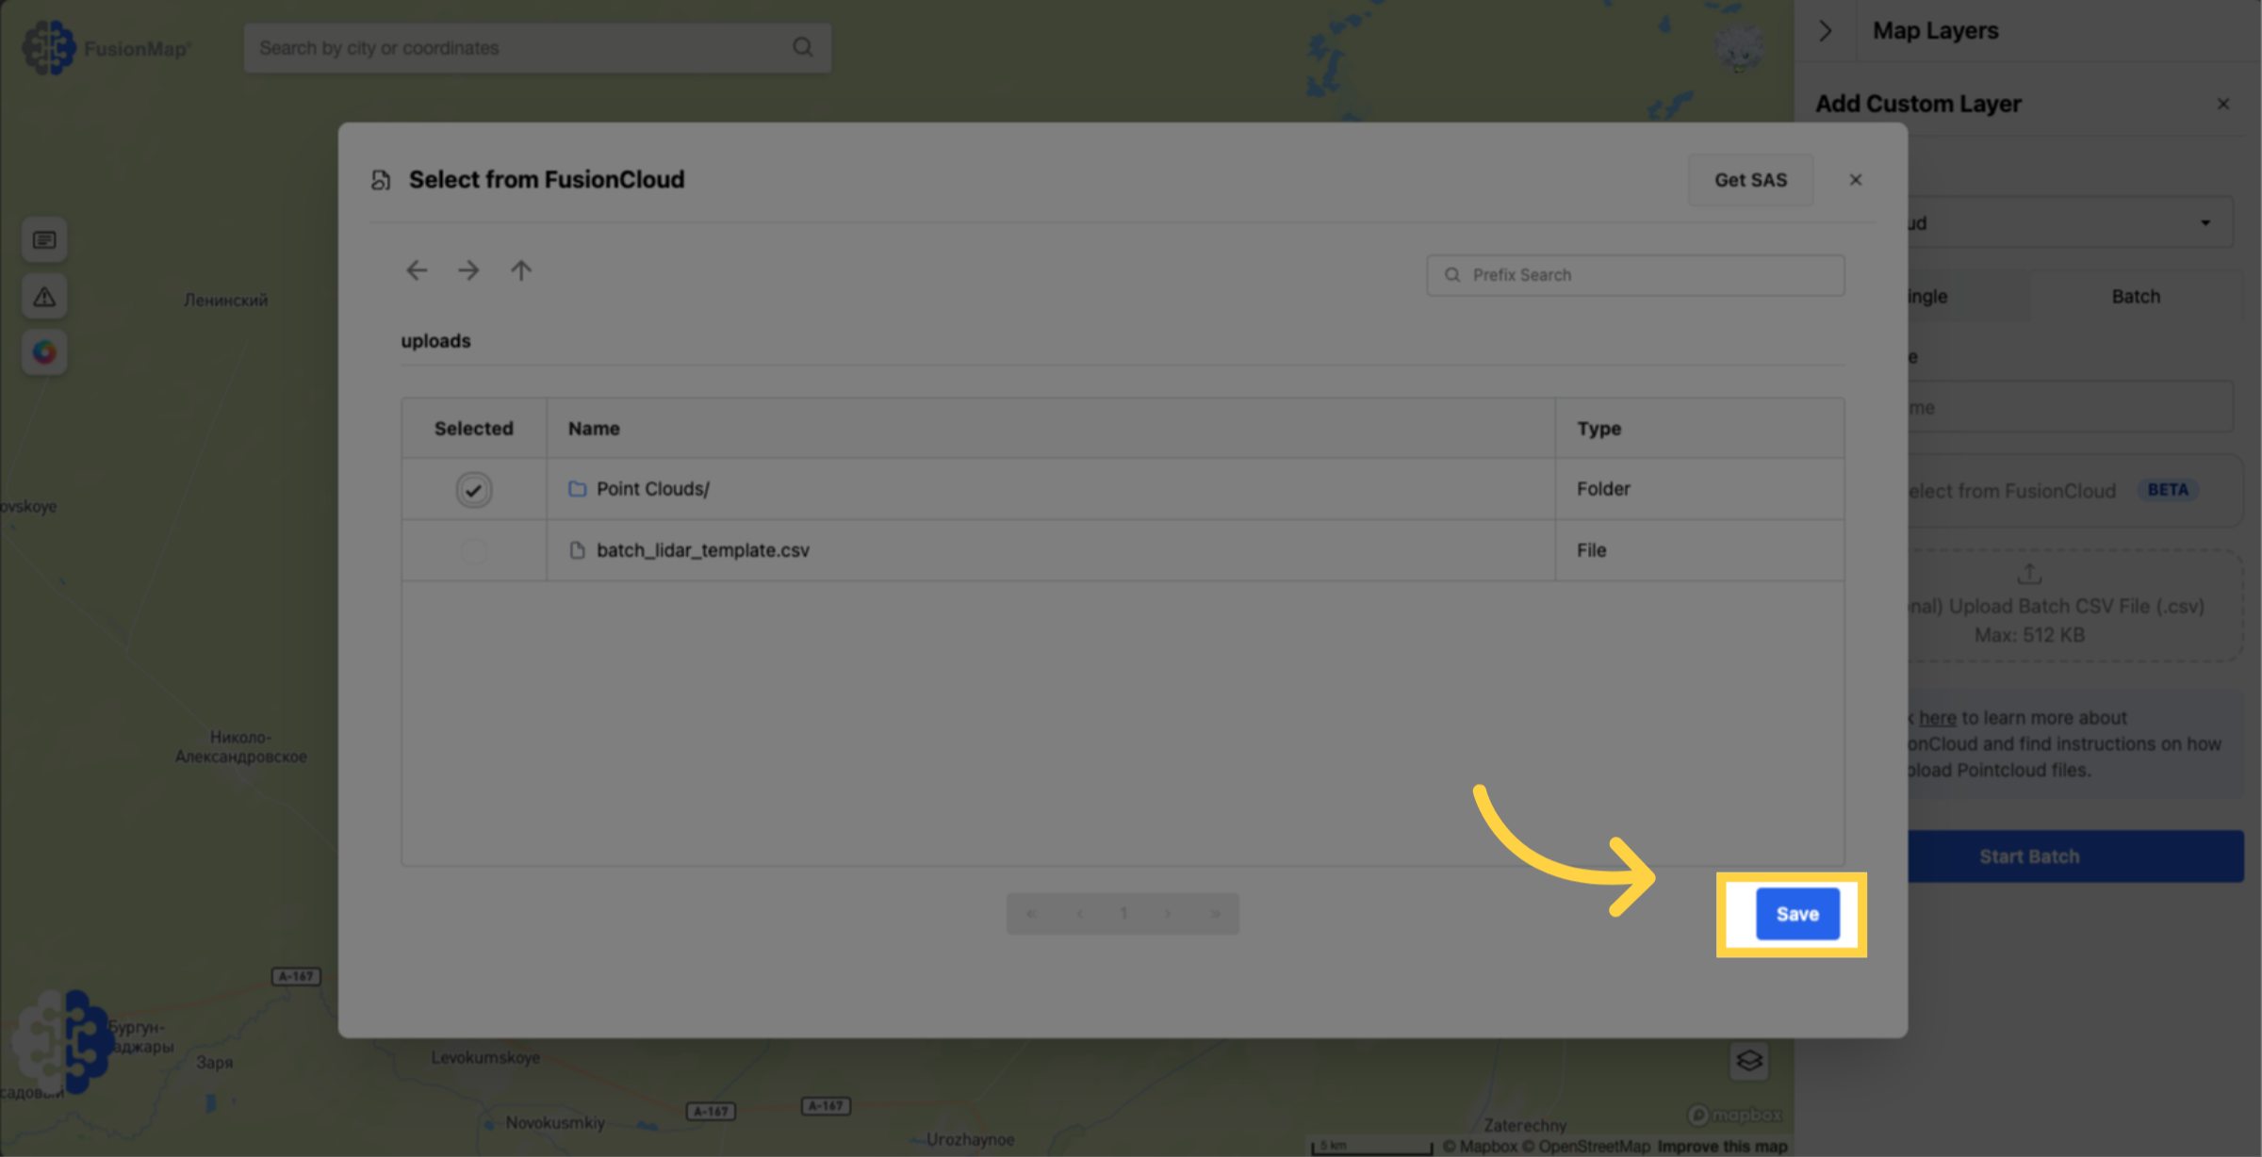Screen dimensions: 2262x1157
Task: Click the Name column header
Action: pos(594,429)
